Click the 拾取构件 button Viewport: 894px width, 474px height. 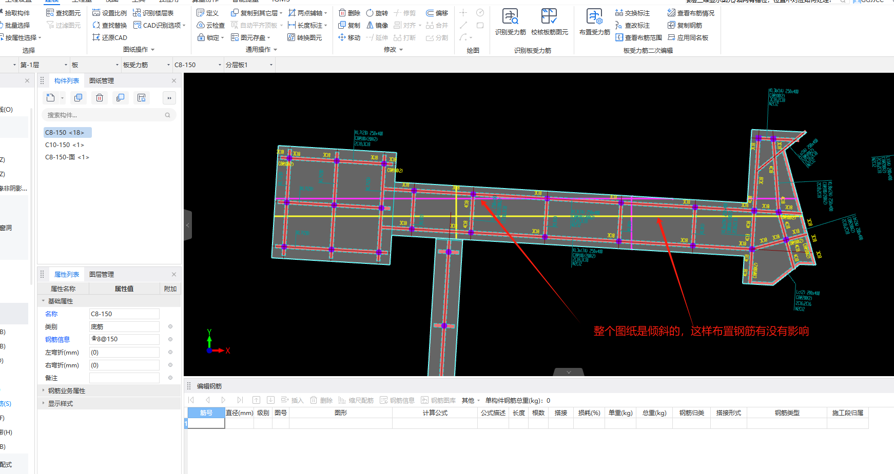[15, 13]
